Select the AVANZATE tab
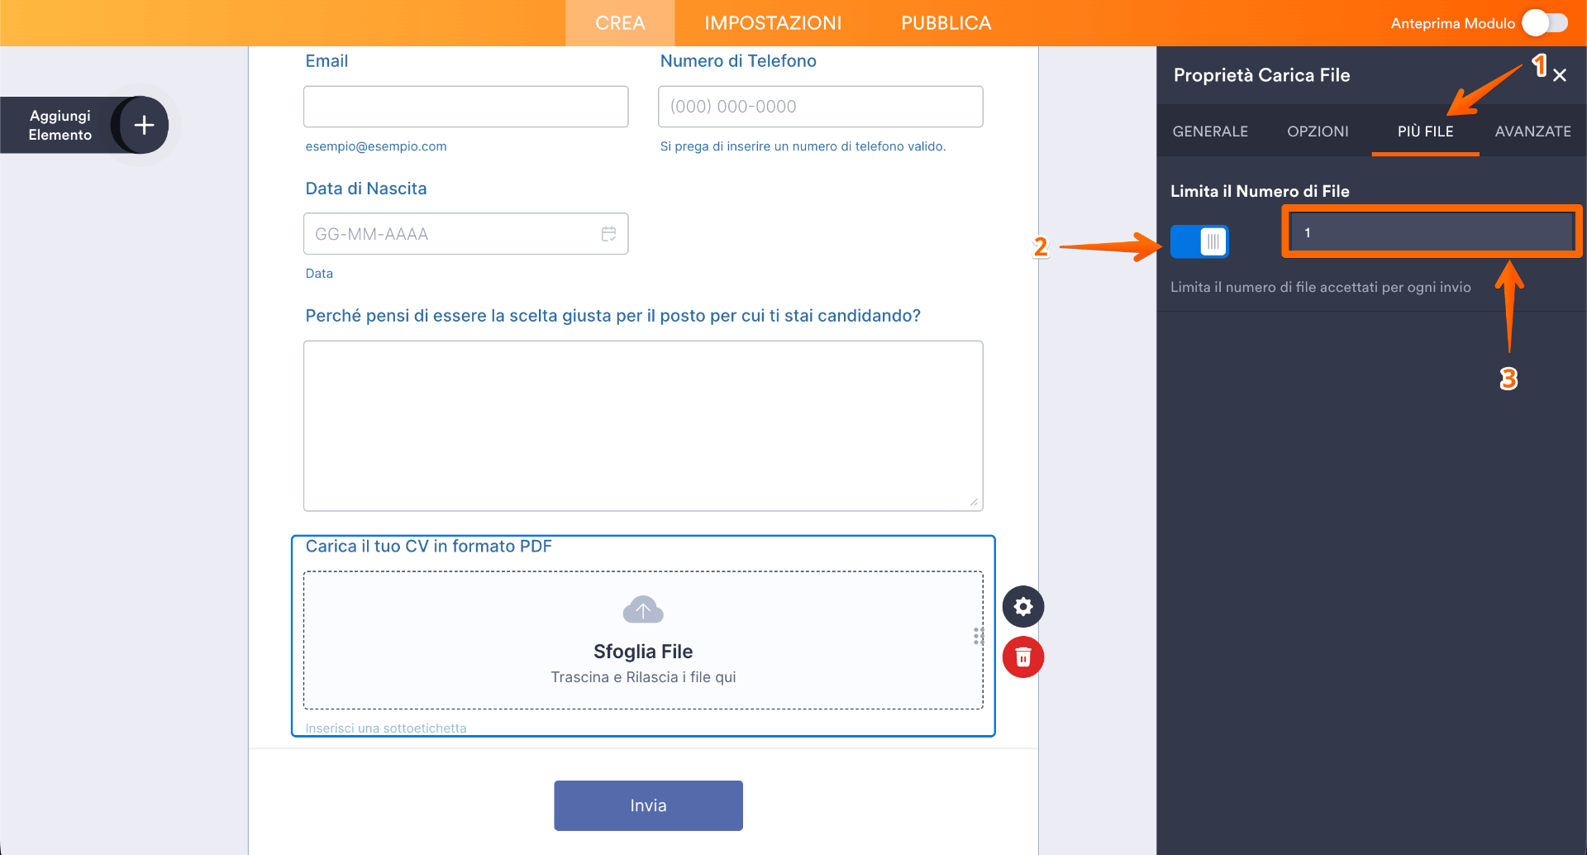The width and height of the screenshot is (1587, 855). [x=1532, y=131]
